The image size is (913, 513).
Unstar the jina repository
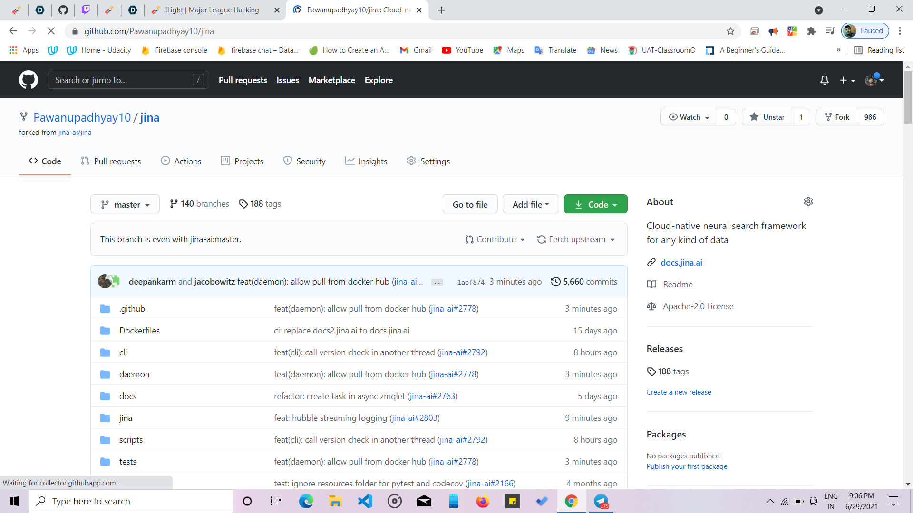pos(767,117)
